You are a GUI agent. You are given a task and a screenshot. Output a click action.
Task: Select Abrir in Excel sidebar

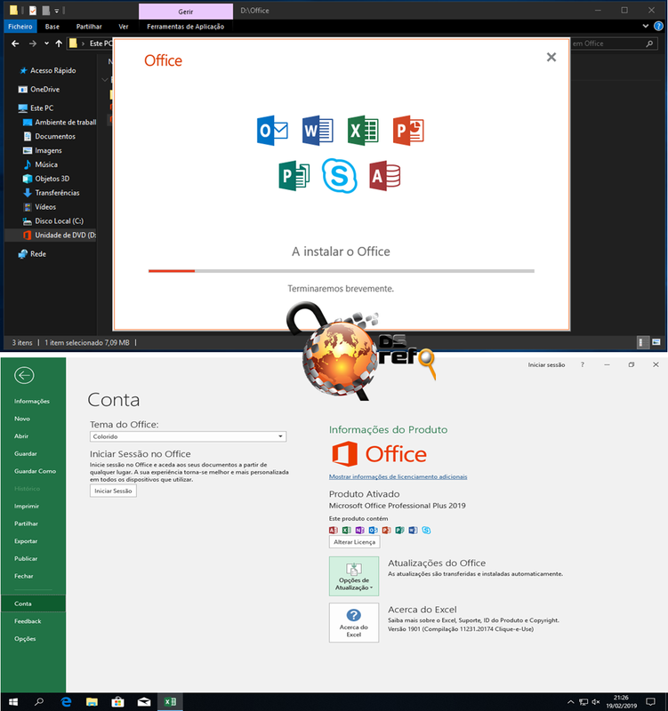pos(21,436)
